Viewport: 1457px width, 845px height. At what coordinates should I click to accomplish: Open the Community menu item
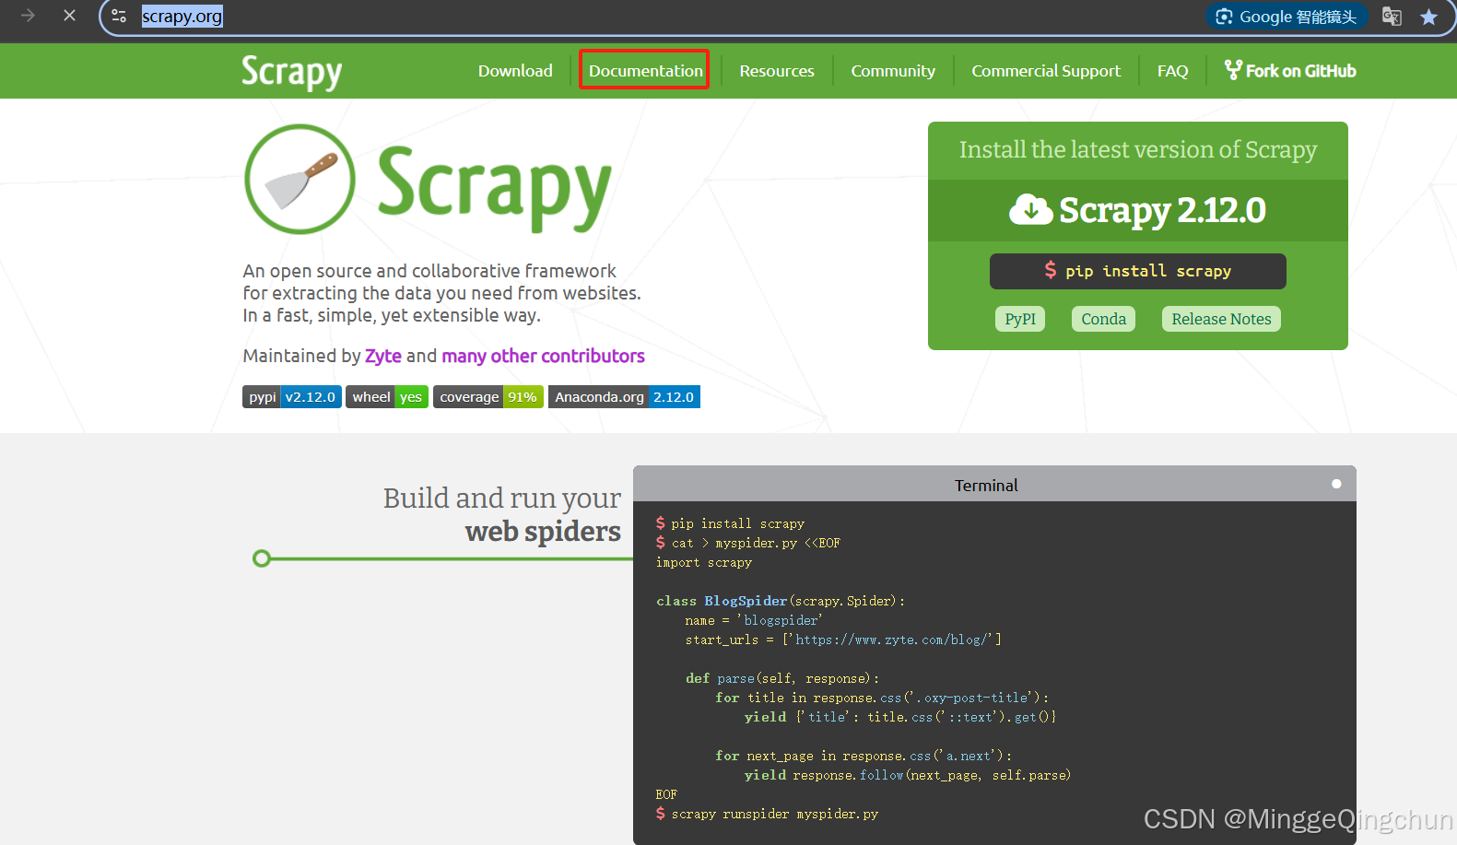coord(893,71)
